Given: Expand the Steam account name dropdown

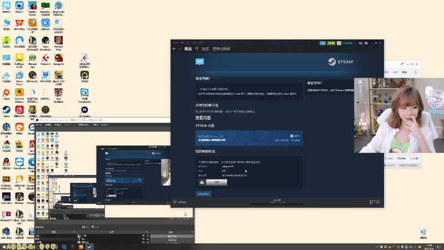Looking at the screenshot, I should [349, 43].
